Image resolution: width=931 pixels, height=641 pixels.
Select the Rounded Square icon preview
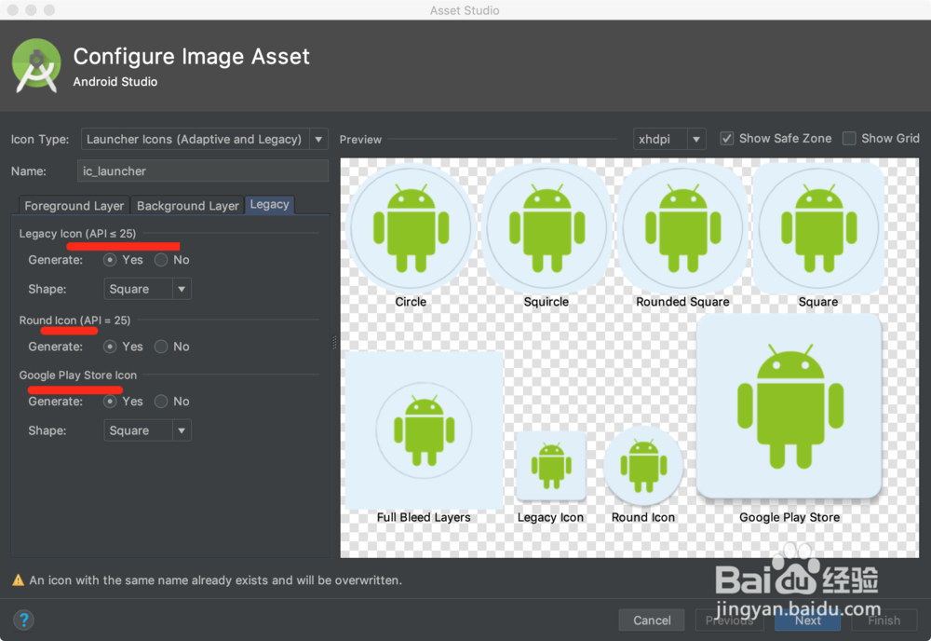(682, 228)
